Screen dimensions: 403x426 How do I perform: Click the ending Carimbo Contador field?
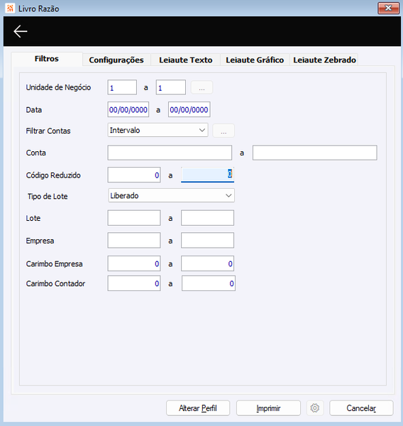[x=209, y=283]
